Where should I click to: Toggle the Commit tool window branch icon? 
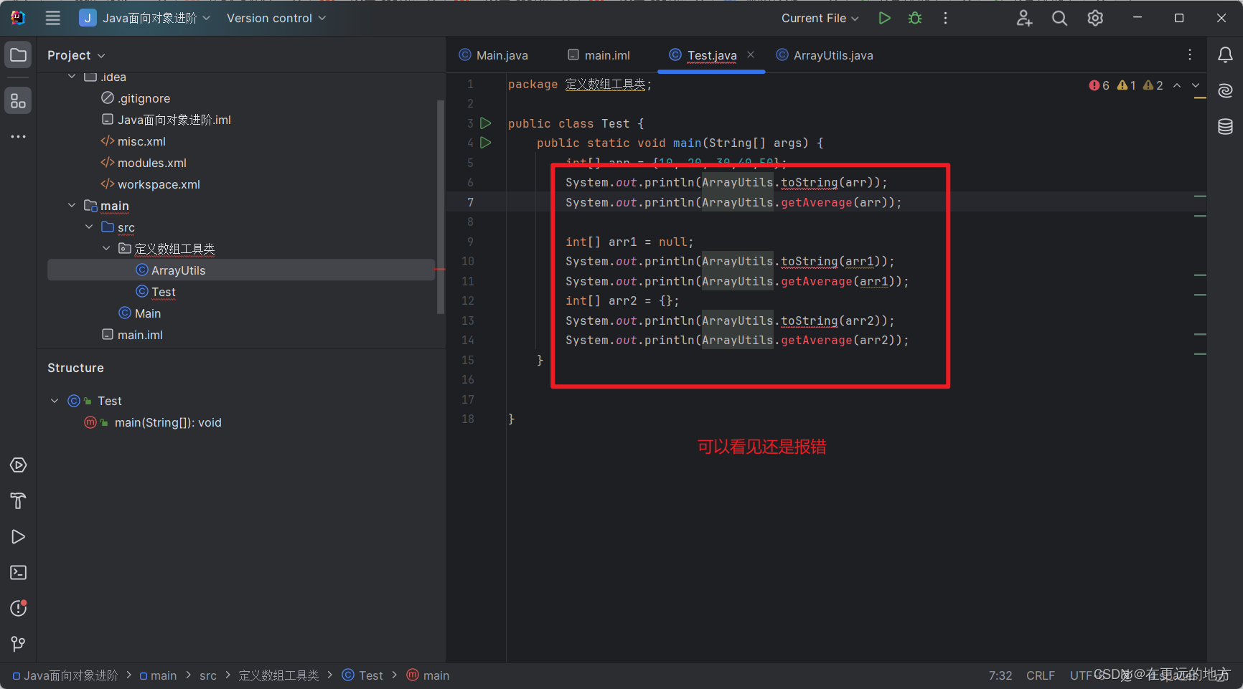point(18,644)
